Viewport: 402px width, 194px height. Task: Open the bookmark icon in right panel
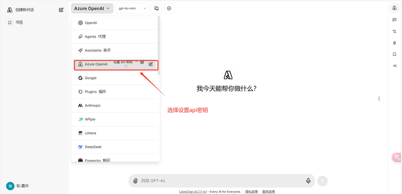tap(394, 54)
